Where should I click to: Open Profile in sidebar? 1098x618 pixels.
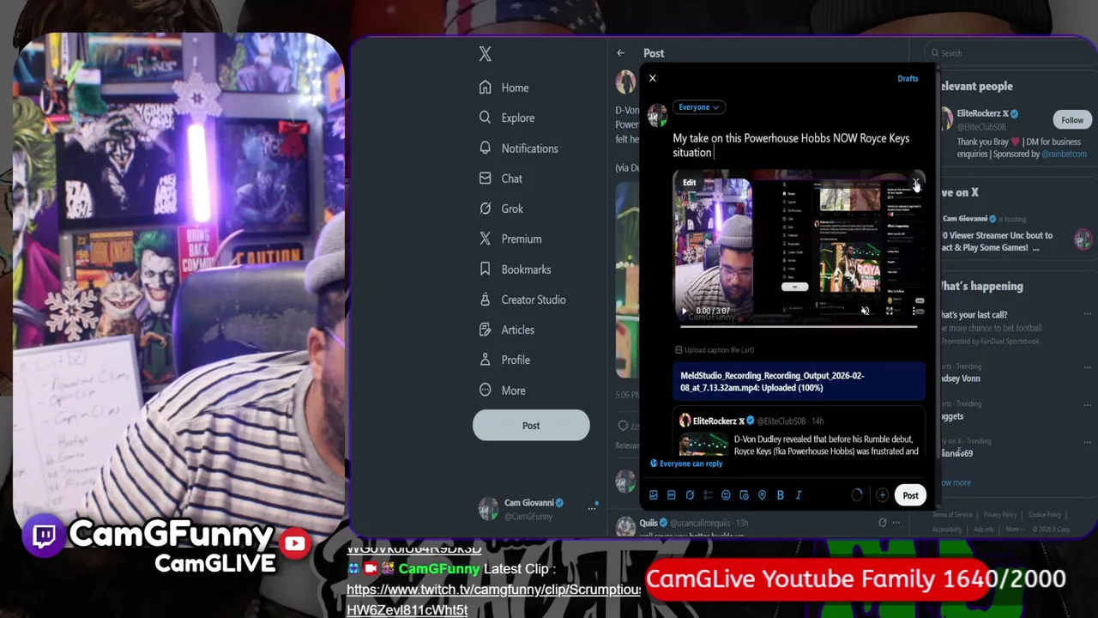[504, 360]
